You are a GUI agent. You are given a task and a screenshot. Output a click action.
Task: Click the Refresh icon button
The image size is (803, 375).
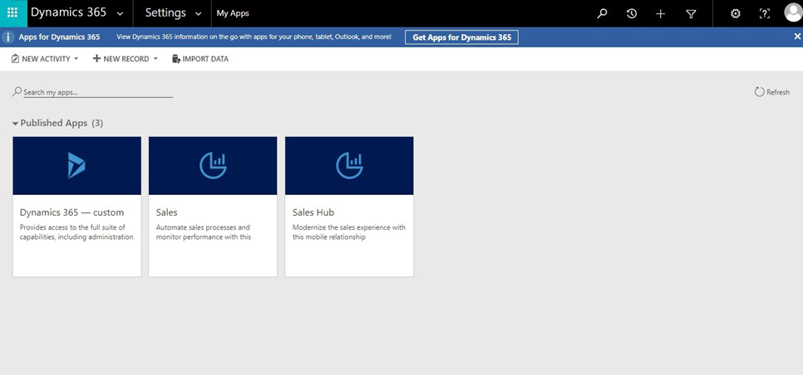coord(759,92)
